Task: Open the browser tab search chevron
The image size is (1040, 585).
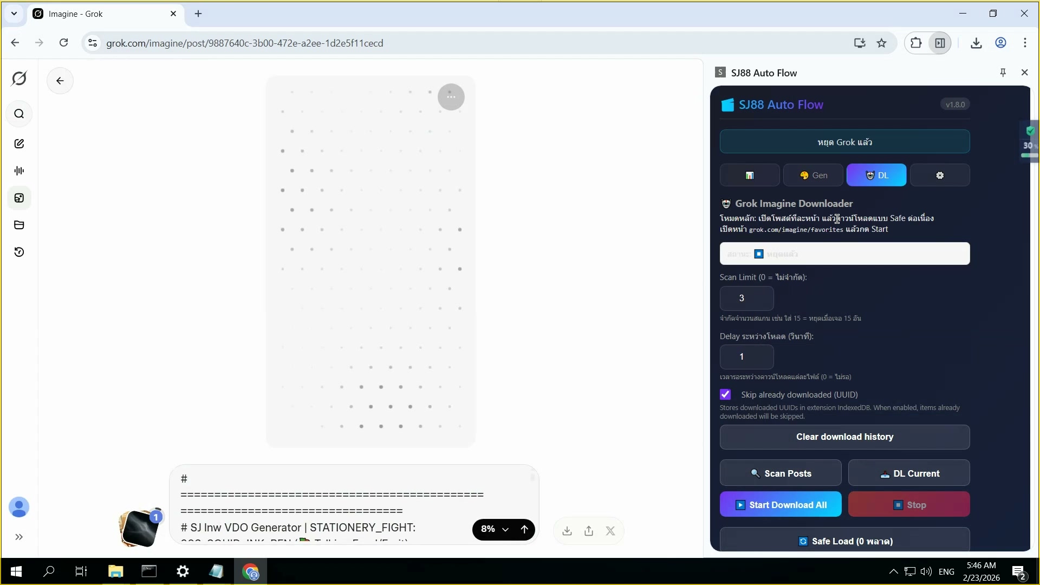Action: (x=14, y=14)
